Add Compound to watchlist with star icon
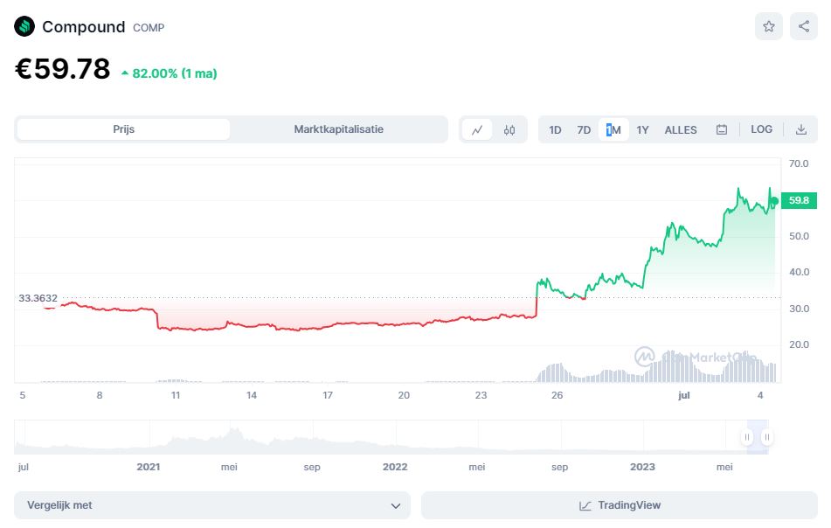The width and height of the screenshot is (831, 528). [x=768, y=26]
